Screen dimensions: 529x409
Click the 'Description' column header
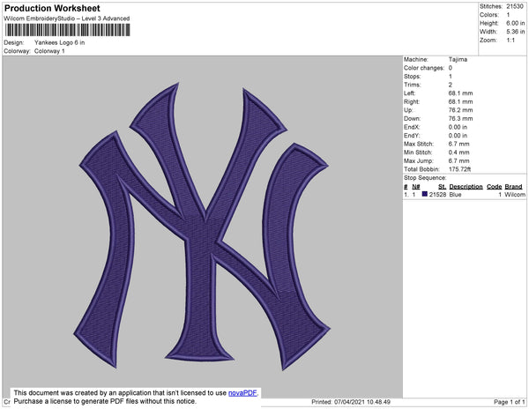pyautogui.click(x=466, y=187)
